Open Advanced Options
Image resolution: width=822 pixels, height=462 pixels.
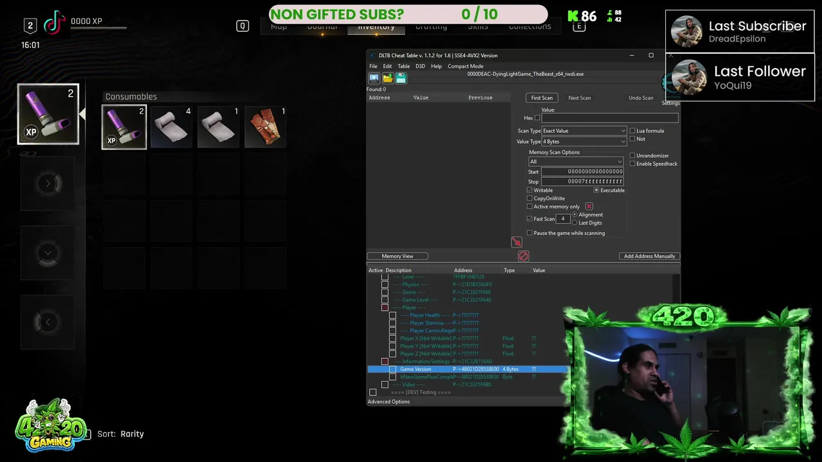click(389, 402)
